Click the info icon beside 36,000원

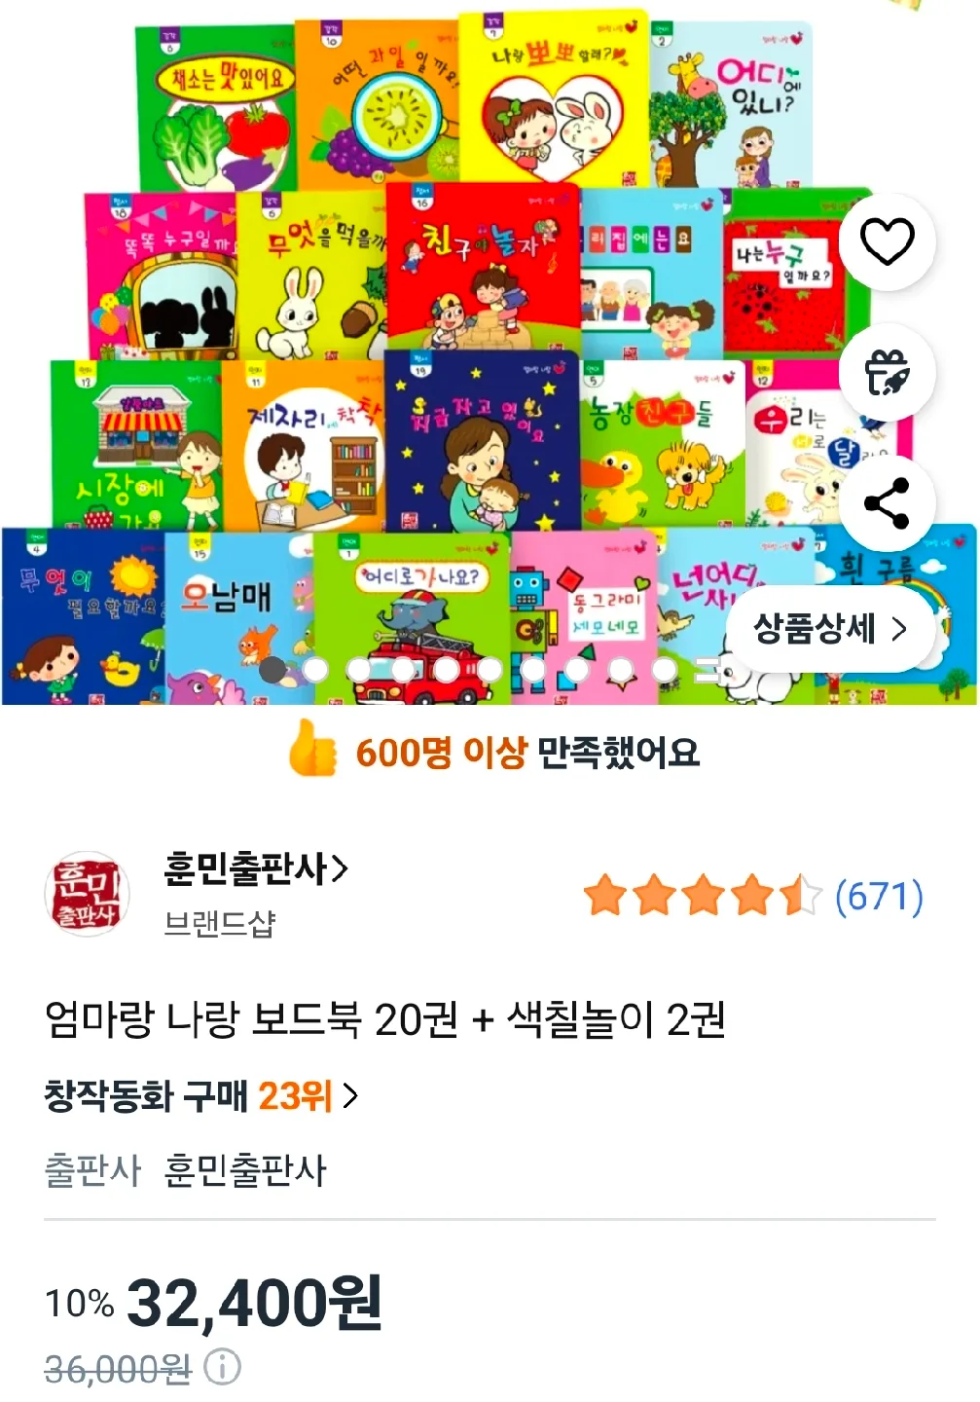pyautogui.click(x=222, y=1367)
